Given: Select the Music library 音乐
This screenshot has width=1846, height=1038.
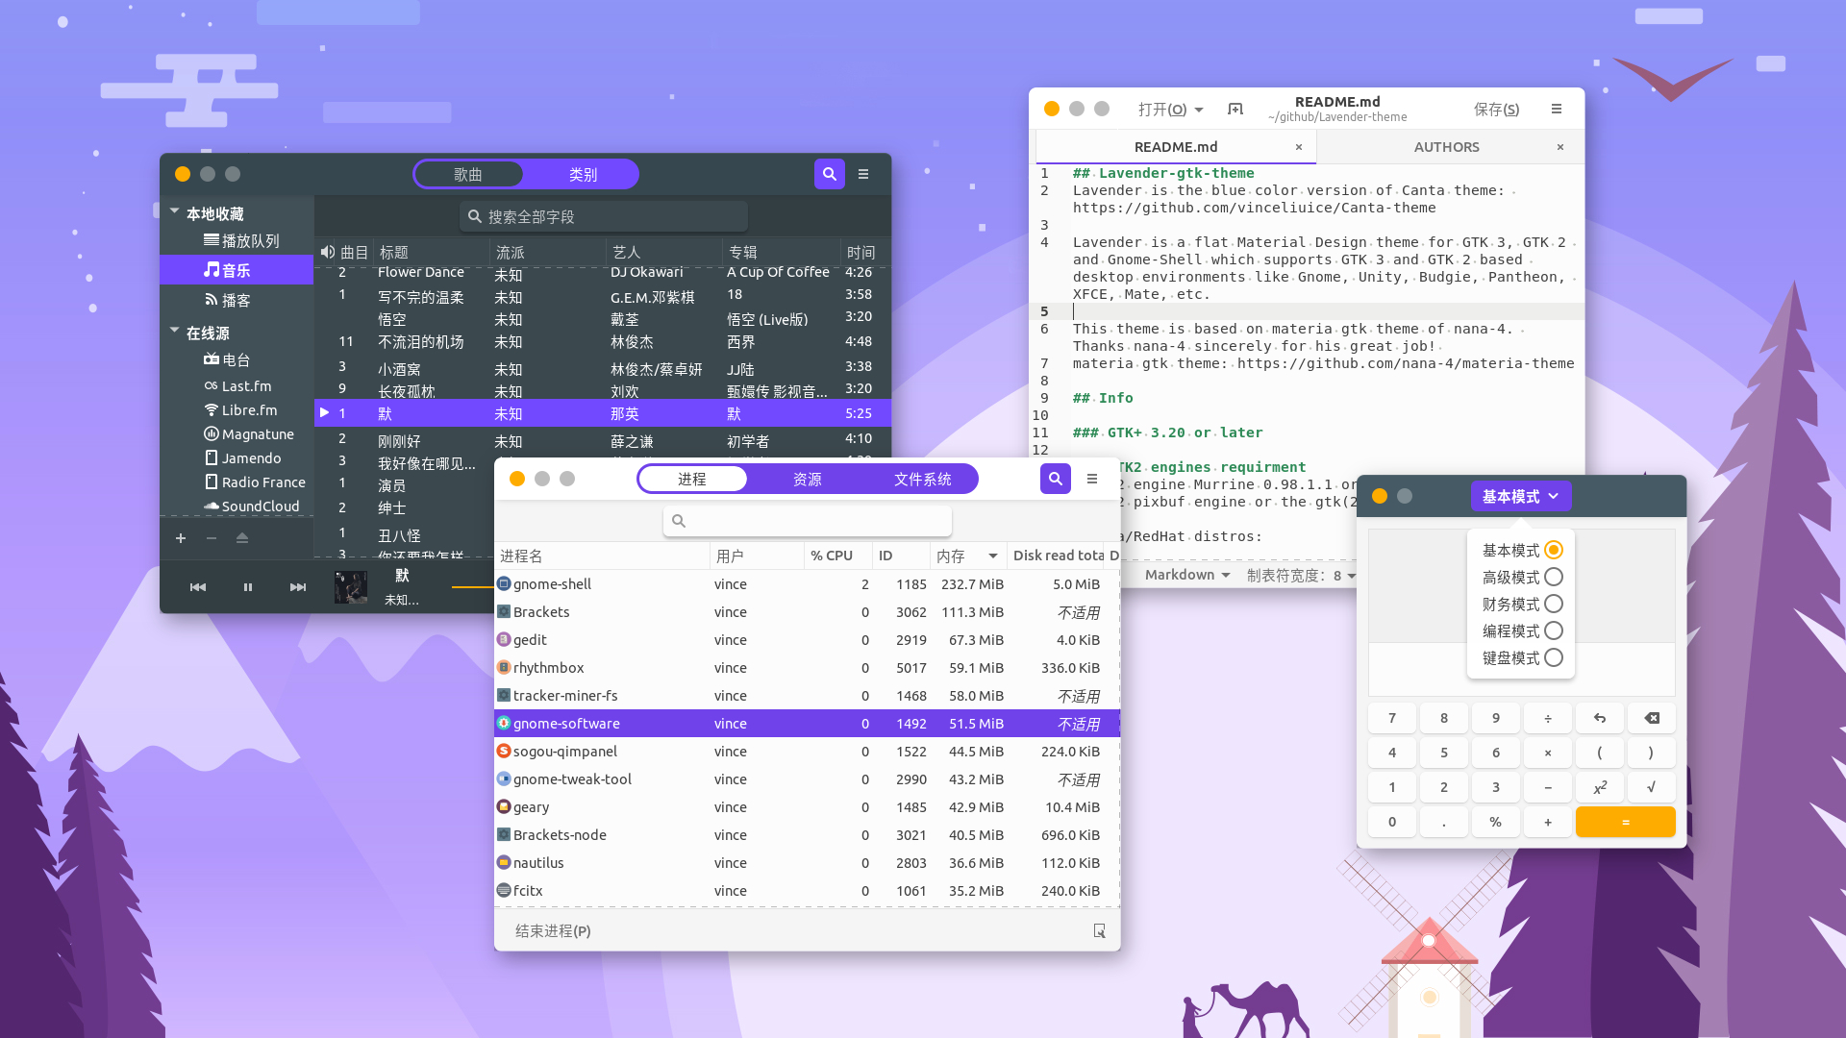Looking at the screenshot, I should click(x=237, y=270).
